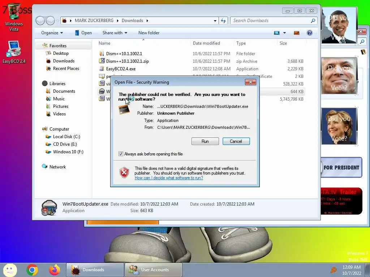The width and height of the screenshot is (370, 277).
Task: Select Computer in the navigation pane
Action: click(59, 129)
